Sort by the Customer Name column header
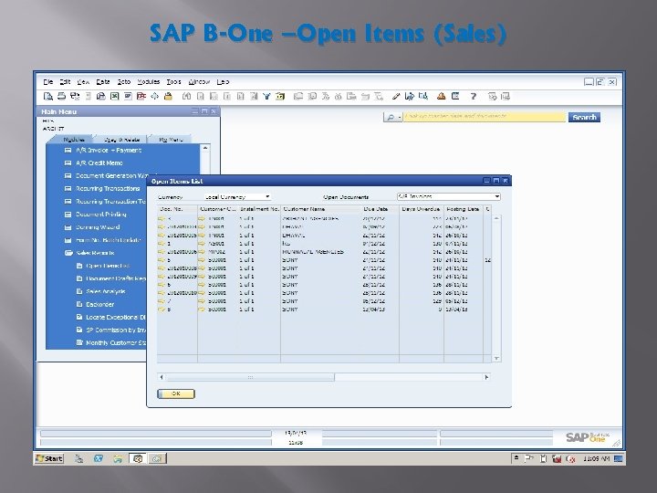This screenshot has height=493, width=657. (320, 209)
